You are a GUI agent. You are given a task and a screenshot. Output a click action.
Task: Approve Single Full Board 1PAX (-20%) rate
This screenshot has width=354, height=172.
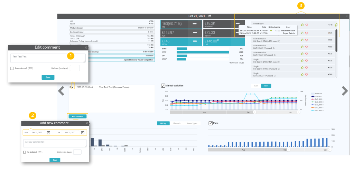pyautogui.click(x=302, y=67)
